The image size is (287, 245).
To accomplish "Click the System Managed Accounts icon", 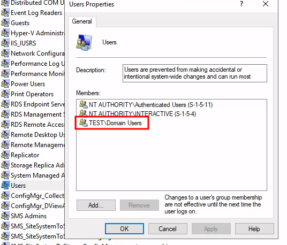I will [5, 175].
